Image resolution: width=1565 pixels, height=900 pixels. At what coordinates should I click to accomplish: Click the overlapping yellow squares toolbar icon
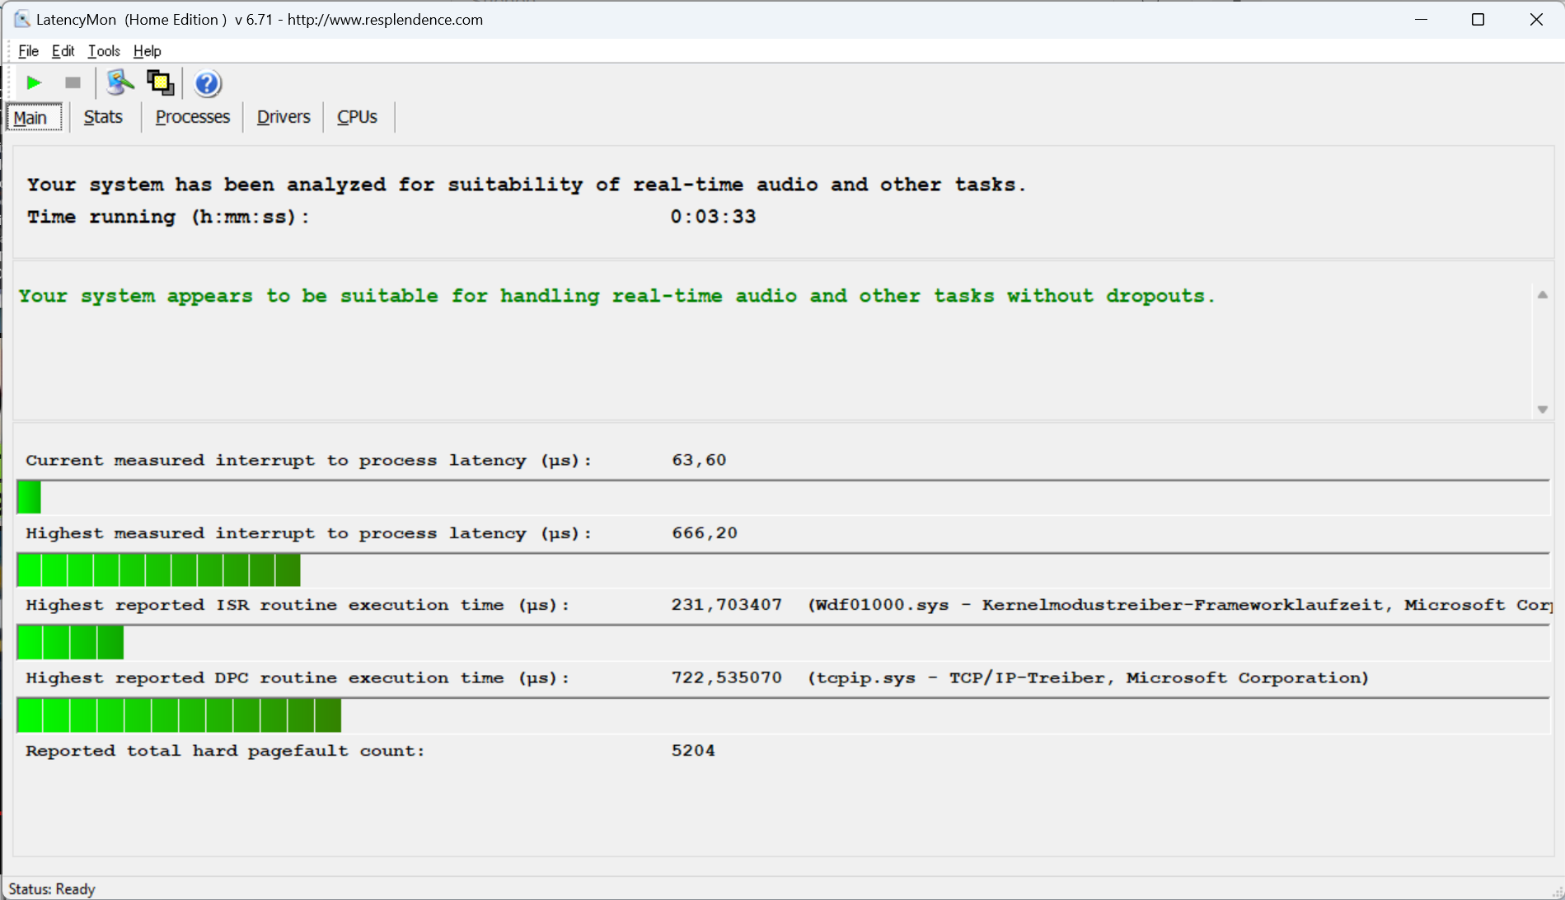[x=160, y=83]
